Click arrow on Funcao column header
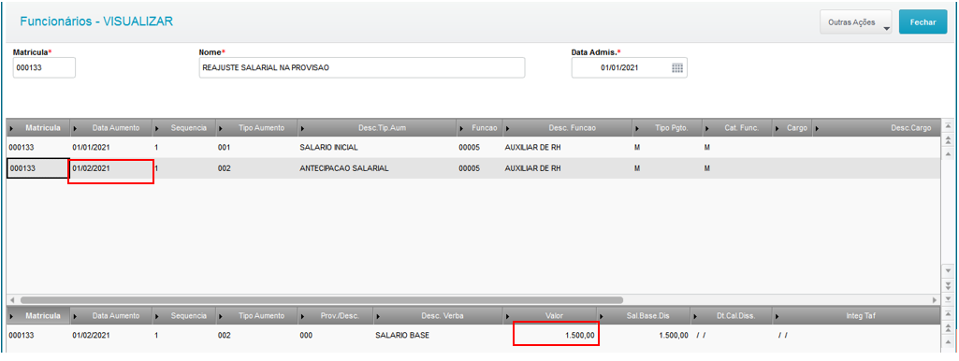Image resolution: width=959 pixels, height=361 pixels. 462,128
